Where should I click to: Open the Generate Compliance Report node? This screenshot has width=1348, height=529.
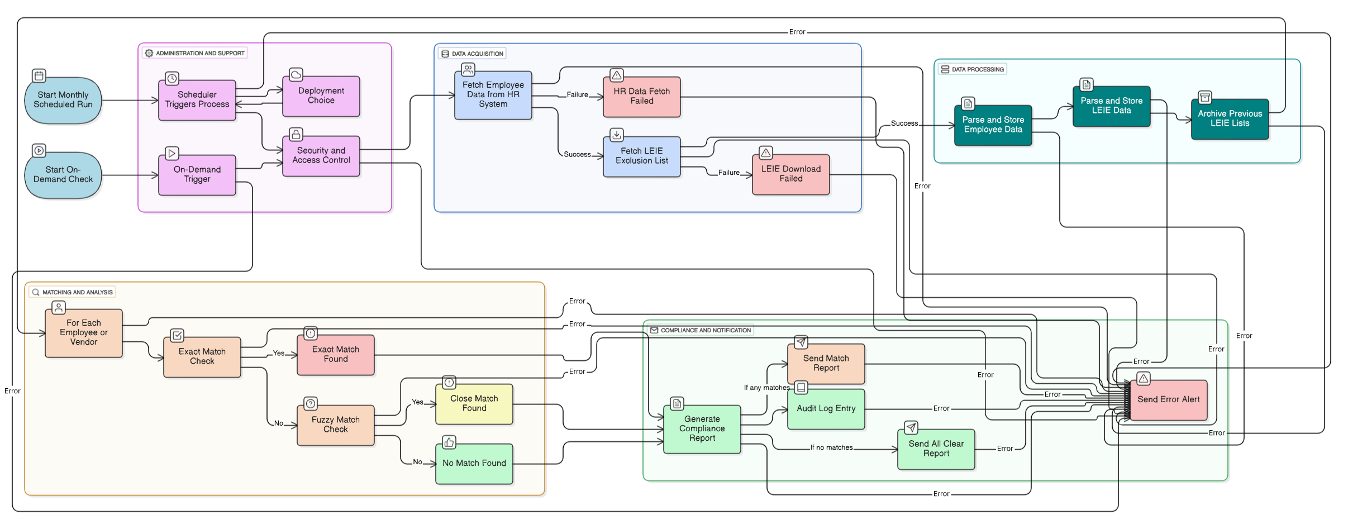pyautogui.click(x=702, y=429)
